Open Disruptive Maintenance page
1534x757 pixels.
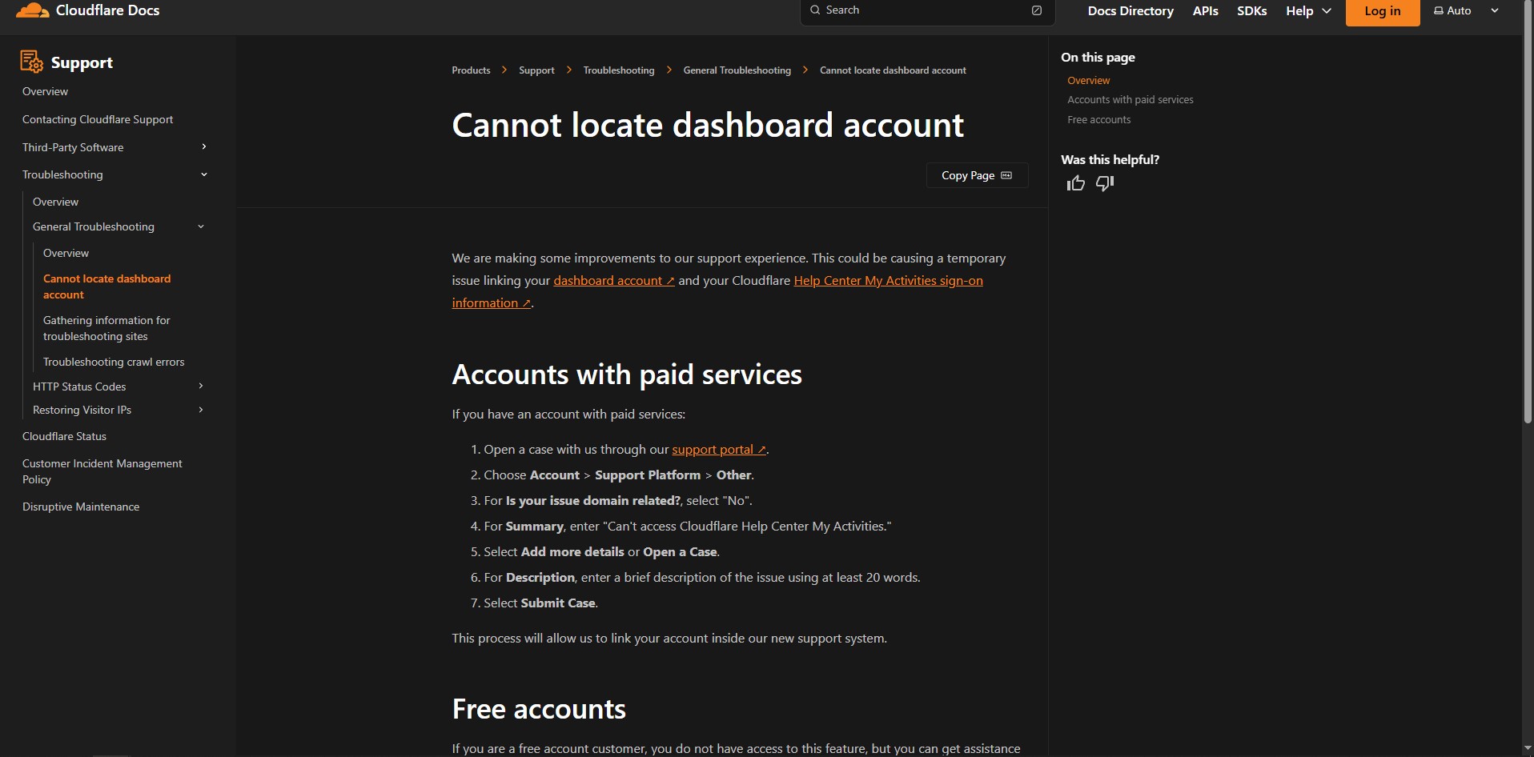[x=81, y=507]
